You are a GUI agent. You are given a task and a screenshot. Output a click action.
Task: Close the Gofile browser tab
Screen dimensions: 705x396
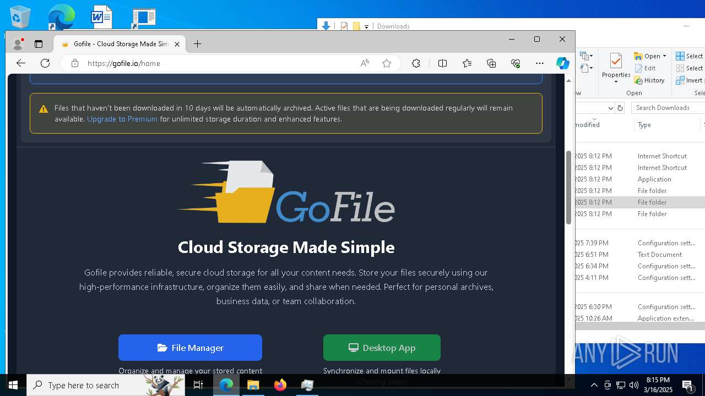coord(177,44)
